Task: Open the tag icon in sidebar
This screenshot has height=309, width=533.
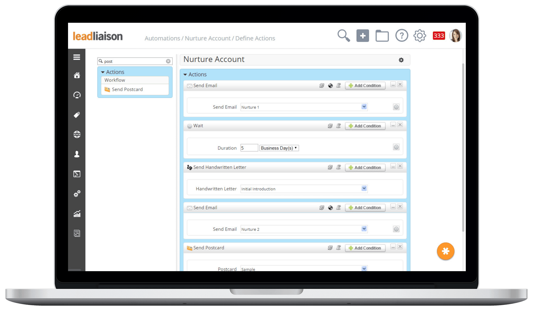Action: click(77, 115)
